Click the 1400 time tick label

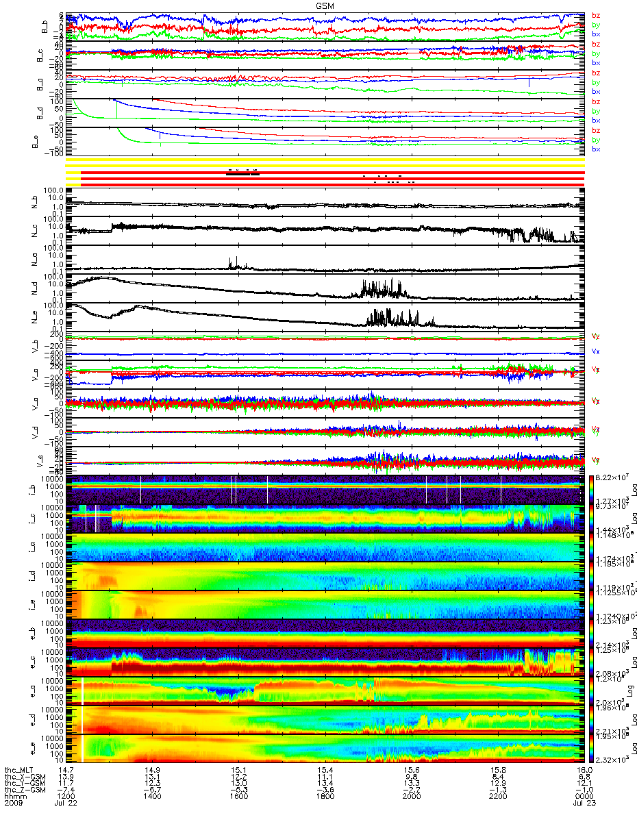pos(152,797)
